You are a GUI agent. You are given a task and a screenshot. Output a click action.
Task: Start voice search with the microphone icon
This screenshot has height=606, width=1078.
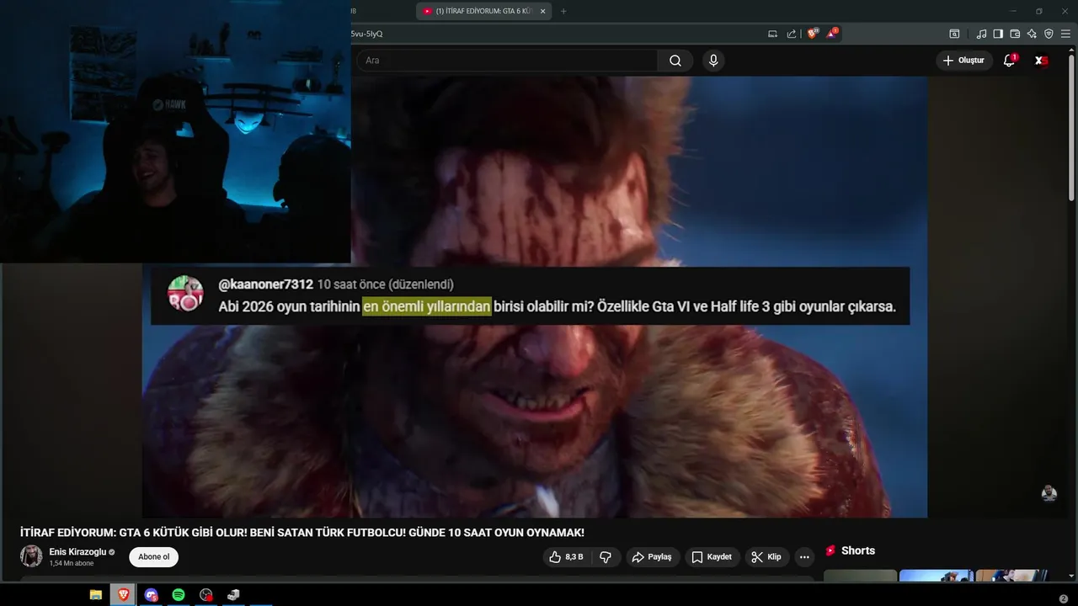point(713,61)
